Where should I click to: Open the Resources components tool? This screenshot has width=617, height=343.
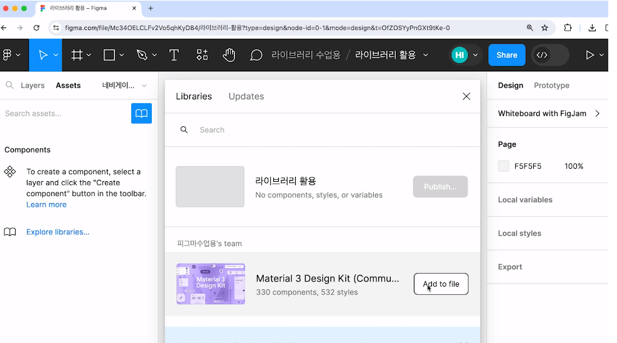pos(202,55)
